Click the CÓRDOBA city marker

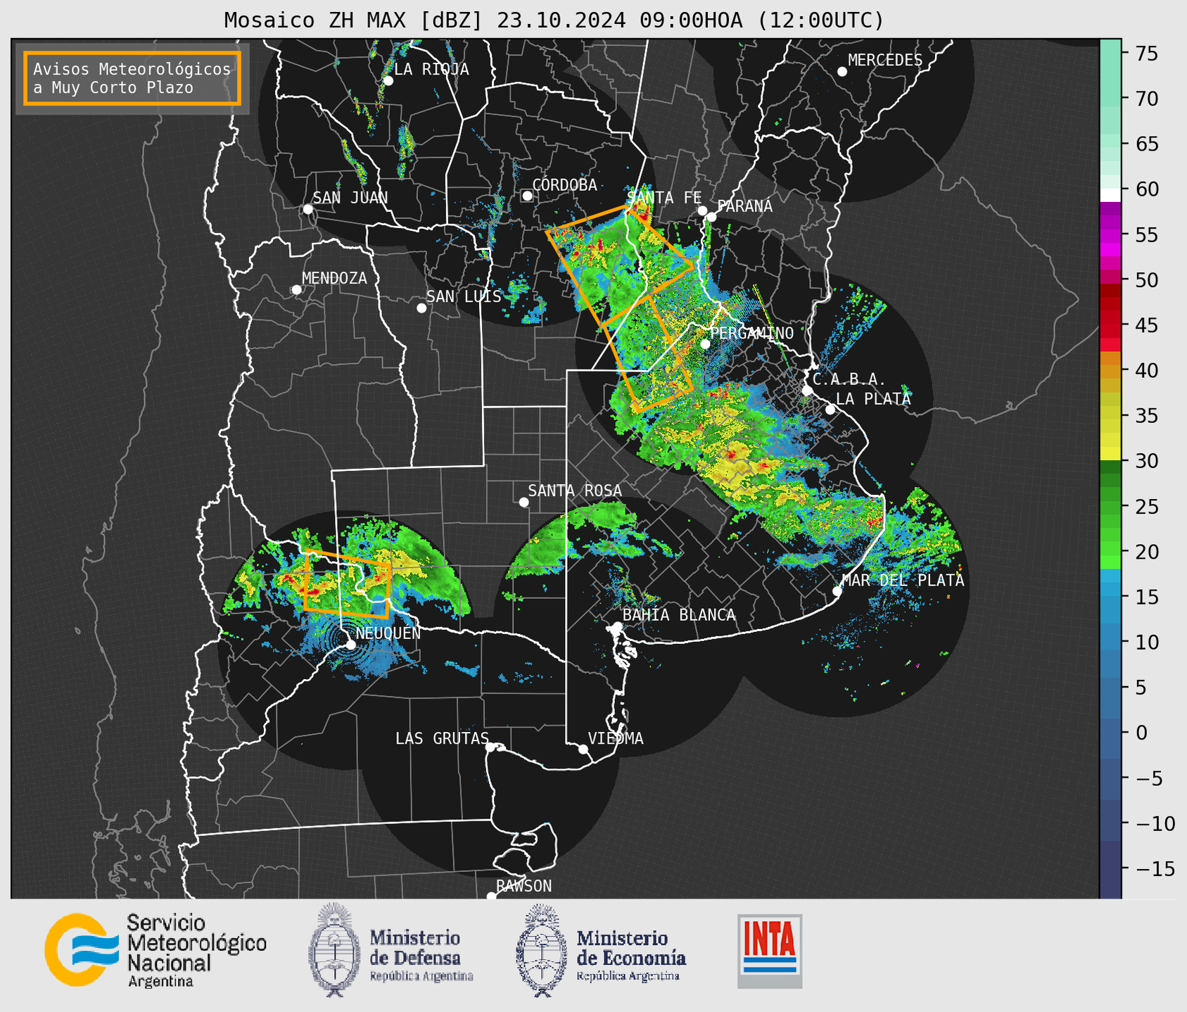coord(527,196)
